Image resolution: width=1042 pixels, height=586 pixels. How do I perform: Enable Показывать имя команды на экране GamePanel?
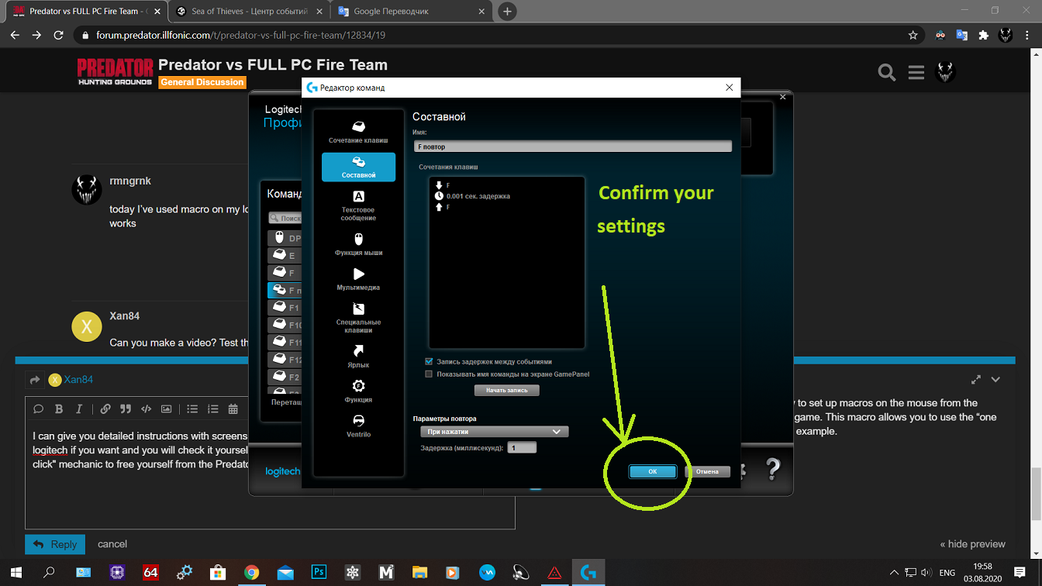point(429,374)
